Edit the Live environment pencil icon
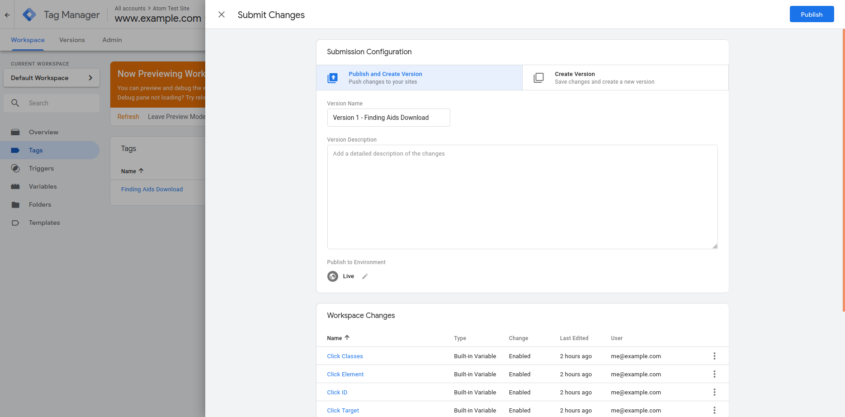Image resolution: width=845 pixels, height=417 pixels. tap(365, 276)
